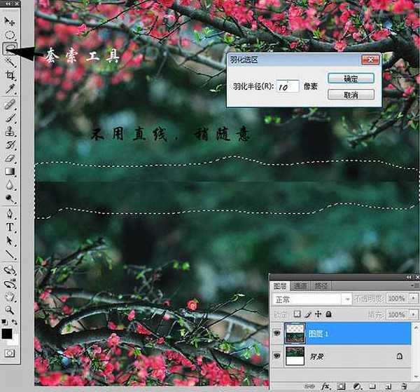This screenshot has width=420, height=392.
Task: Switch to the 路径 tab
Action: [x=321, y=285]
